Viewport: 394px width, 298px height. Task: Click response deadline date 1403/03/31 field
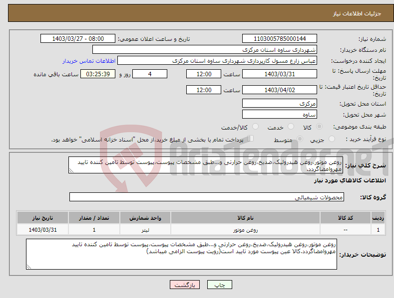280,74
